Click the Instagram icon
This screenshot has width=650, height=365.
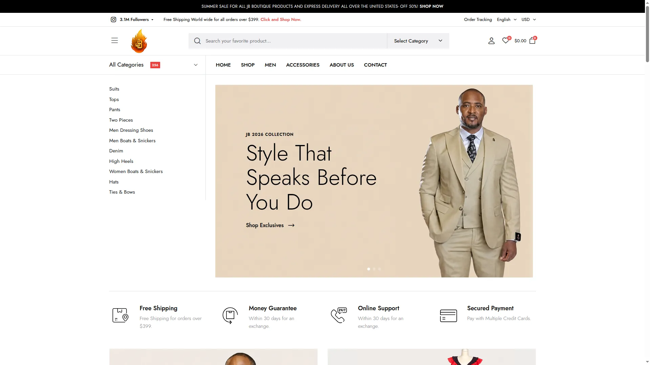(113, 20)
